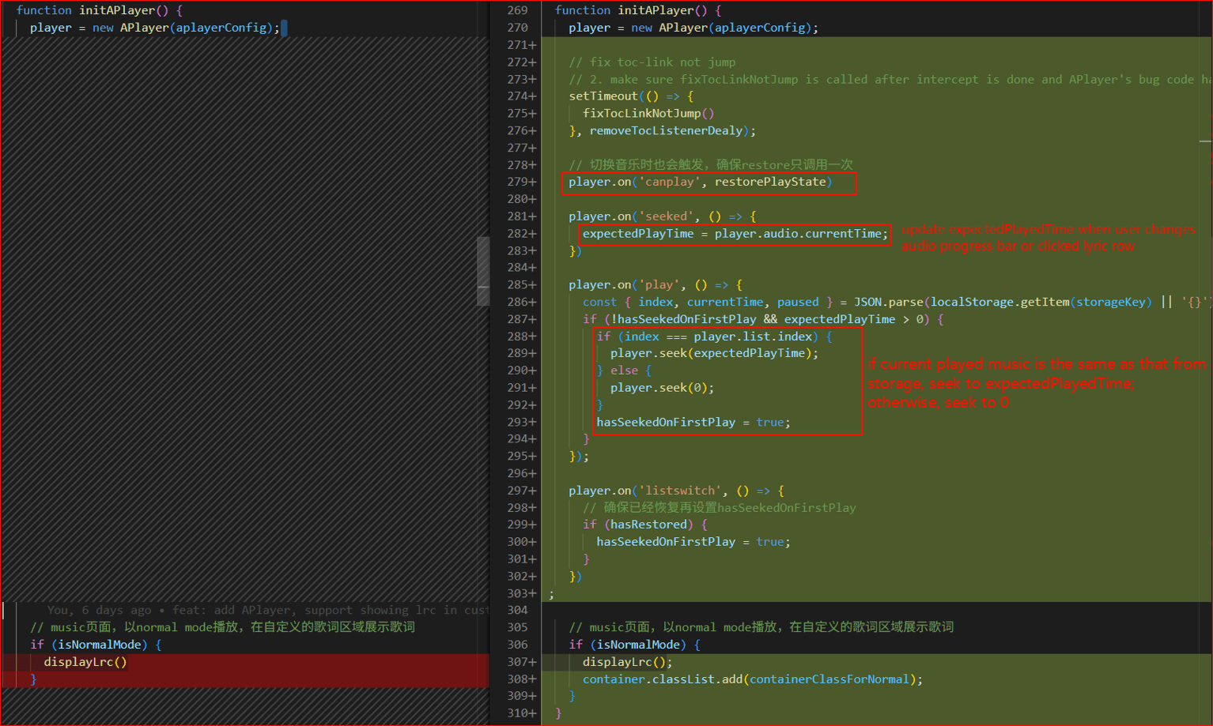
Task: Click "}, removeTocListenerDealy);" on line 276
Action: pos(663,131)
